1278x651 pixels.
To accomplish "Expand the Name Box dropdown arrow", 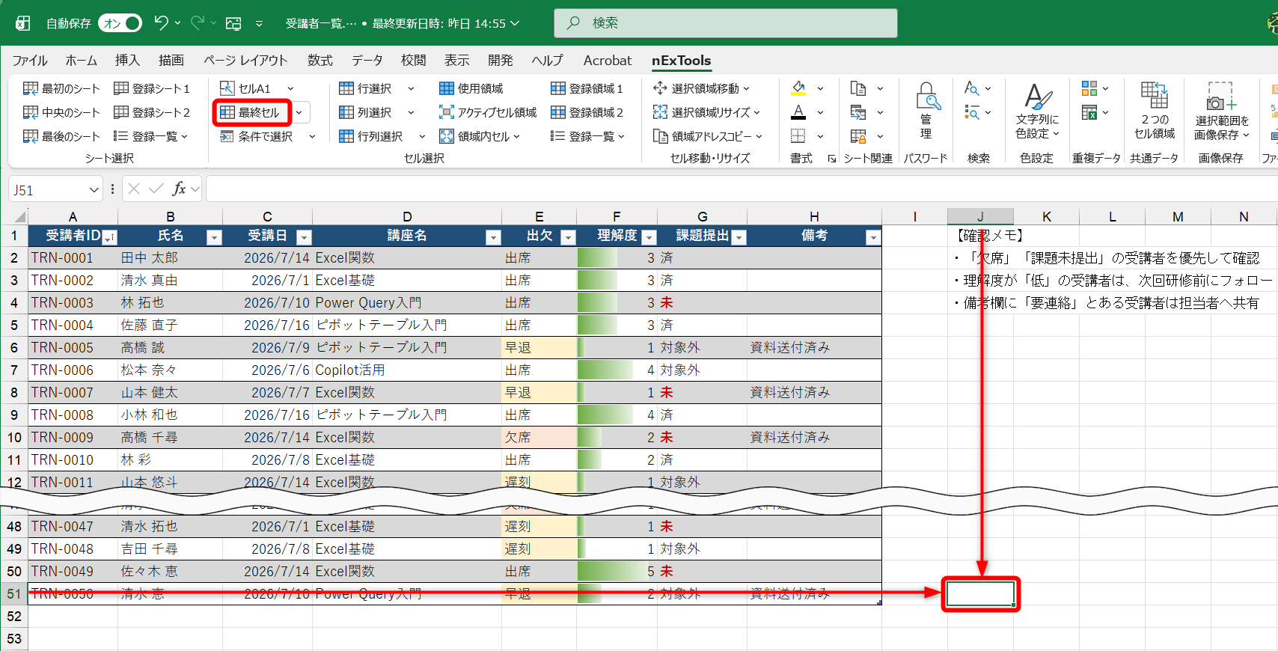I will 94,190.
